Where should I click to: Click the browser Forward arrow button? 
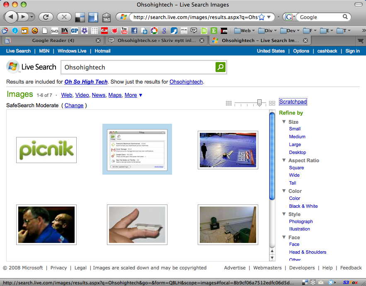point(23,17)
